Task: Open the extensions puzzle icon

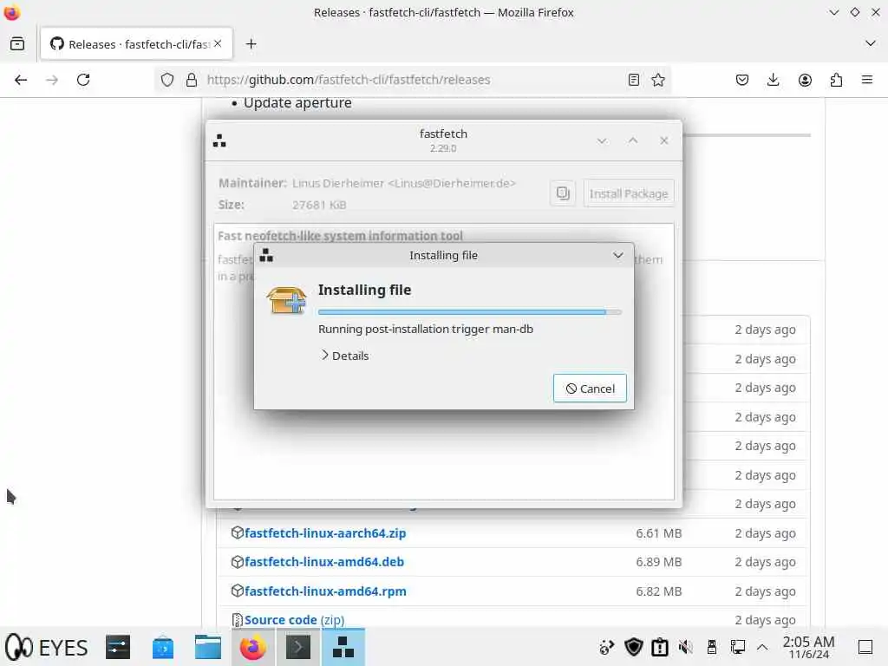Action: tap(836, 80)
